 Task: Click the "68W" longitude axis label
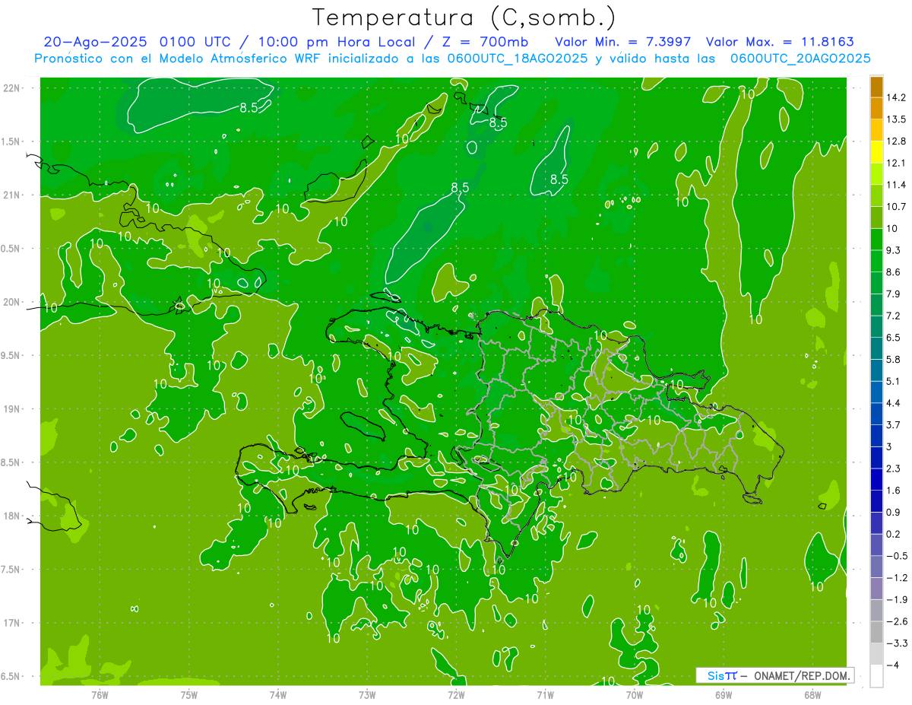coord(812,694)
